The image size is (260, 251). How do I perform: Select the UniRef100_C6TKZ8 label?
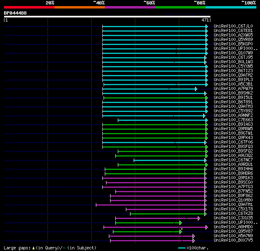[x=233, y=214]
